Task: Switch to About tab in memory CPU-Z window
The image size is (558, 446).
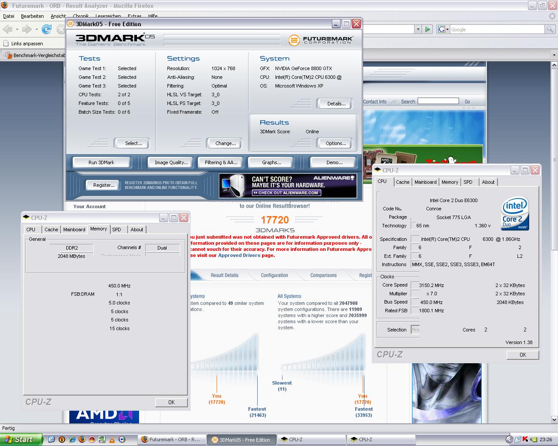Action: [137, 230]
